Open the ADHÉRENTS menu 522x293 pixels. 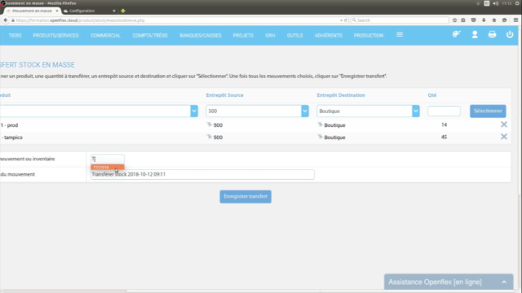pos(328,35)
